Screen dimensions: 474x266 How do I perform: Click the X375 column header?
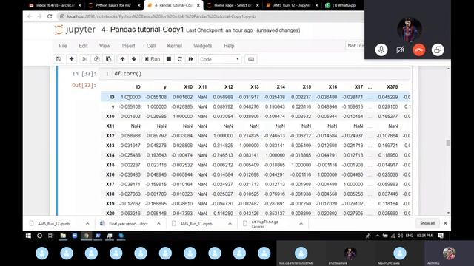(x=392, y=87)
